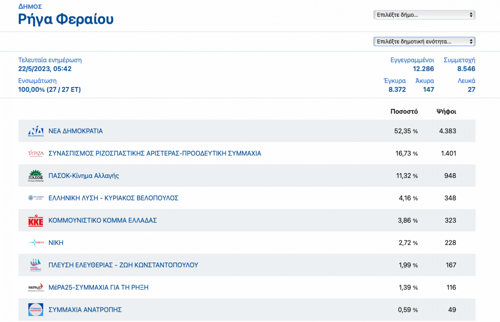Click the 'Έγκυρα' label

tap(395, 80)
